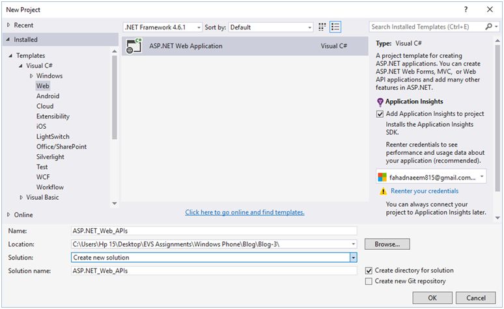Screen dimensions: 504x309
Task: Click the Name input field
Action: (x=214, y=231)
